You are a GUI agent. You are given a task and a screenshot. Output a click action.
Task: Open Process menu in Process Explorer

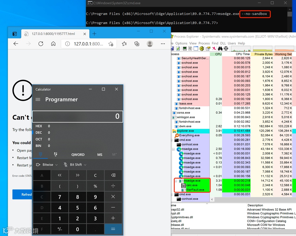pos(204,43)
